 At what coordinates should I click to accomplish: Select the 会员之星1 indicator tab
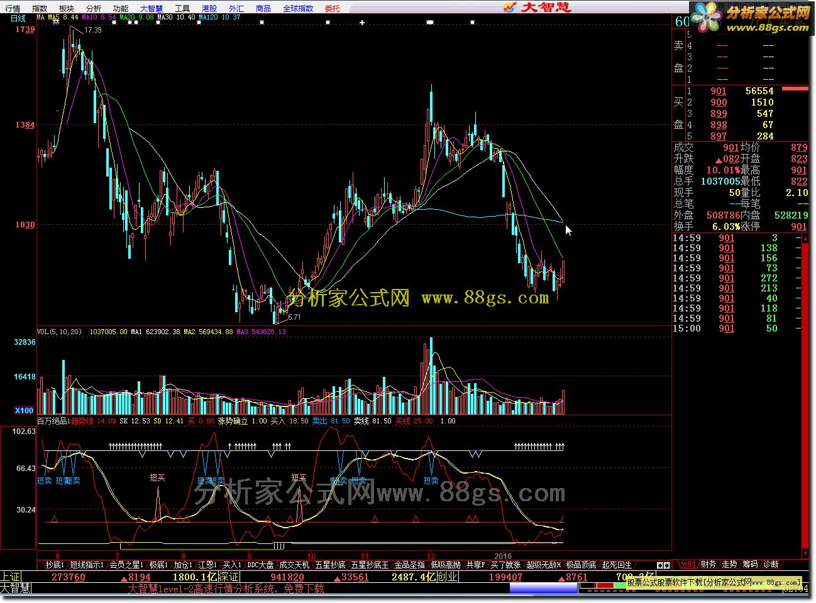126,565
